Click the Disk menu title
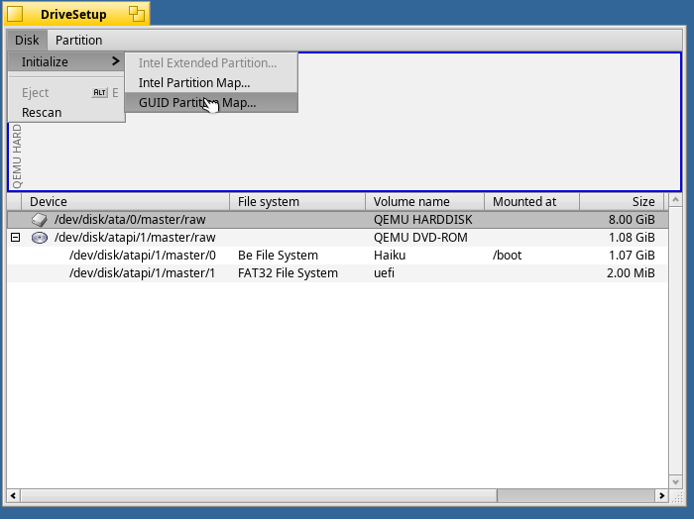 click(x=27, y=40)
